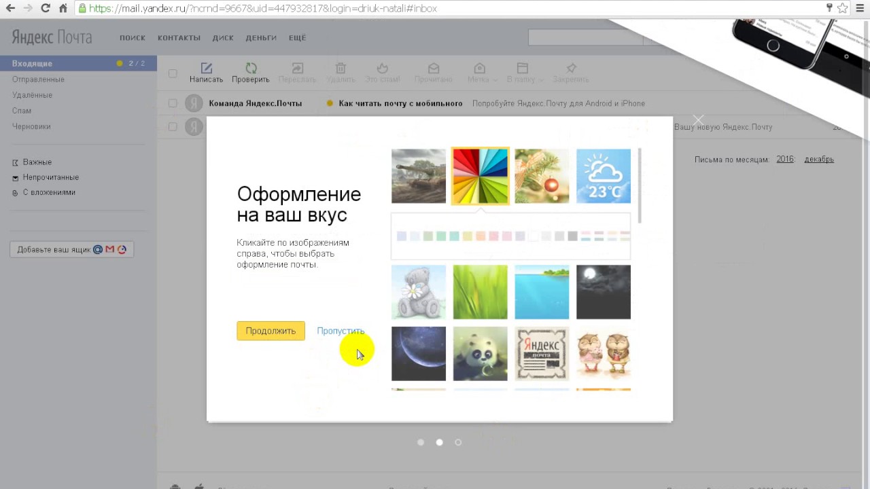
Task: Open the ПОИСК header item
Action: coord(133,38)
